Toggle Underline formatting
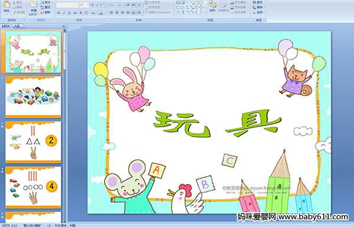The width and height of the screenshot is (354, 227). (x=69, y=13)
